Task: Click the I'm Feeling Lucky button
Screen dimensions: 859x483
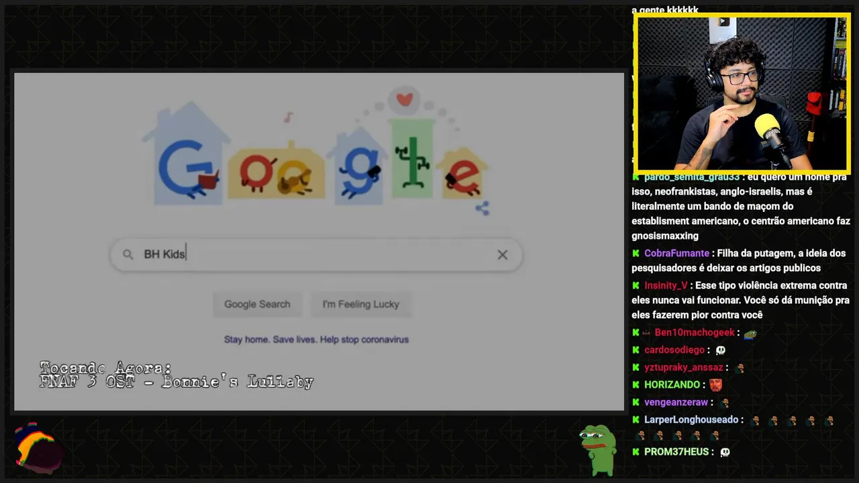Action: pos(360,304)
